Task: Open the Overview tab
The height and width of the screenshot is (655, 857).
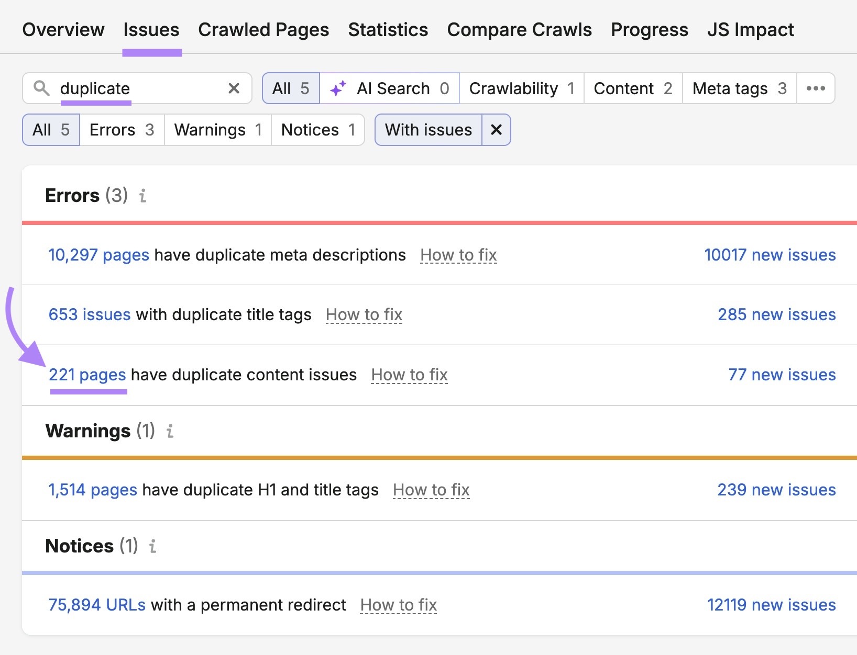Action: [63, 30]
